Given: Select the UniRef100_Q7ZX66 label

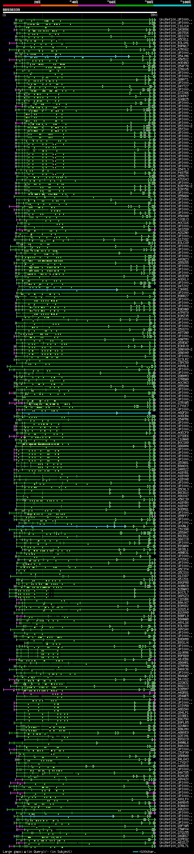Looking at the screenshot, I should [x=174, y=93].
